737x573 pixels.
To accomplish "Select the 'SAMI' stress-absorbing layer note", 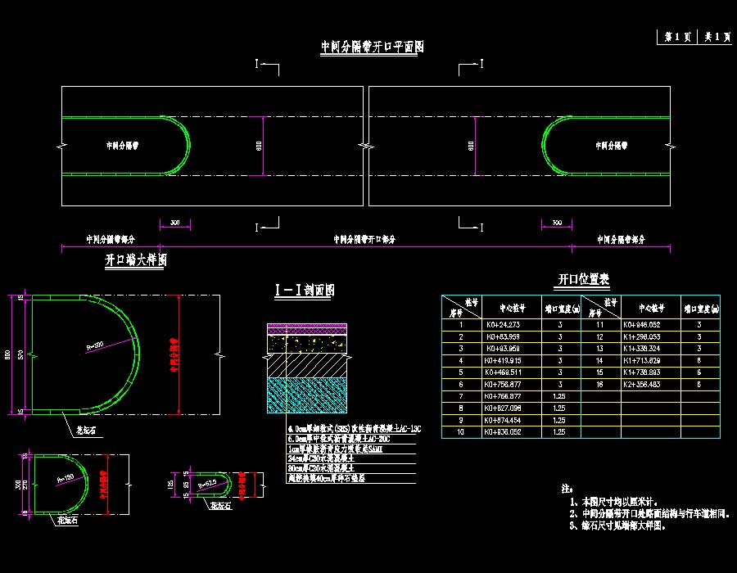I will pyautogui.click(x=335, y=449).
